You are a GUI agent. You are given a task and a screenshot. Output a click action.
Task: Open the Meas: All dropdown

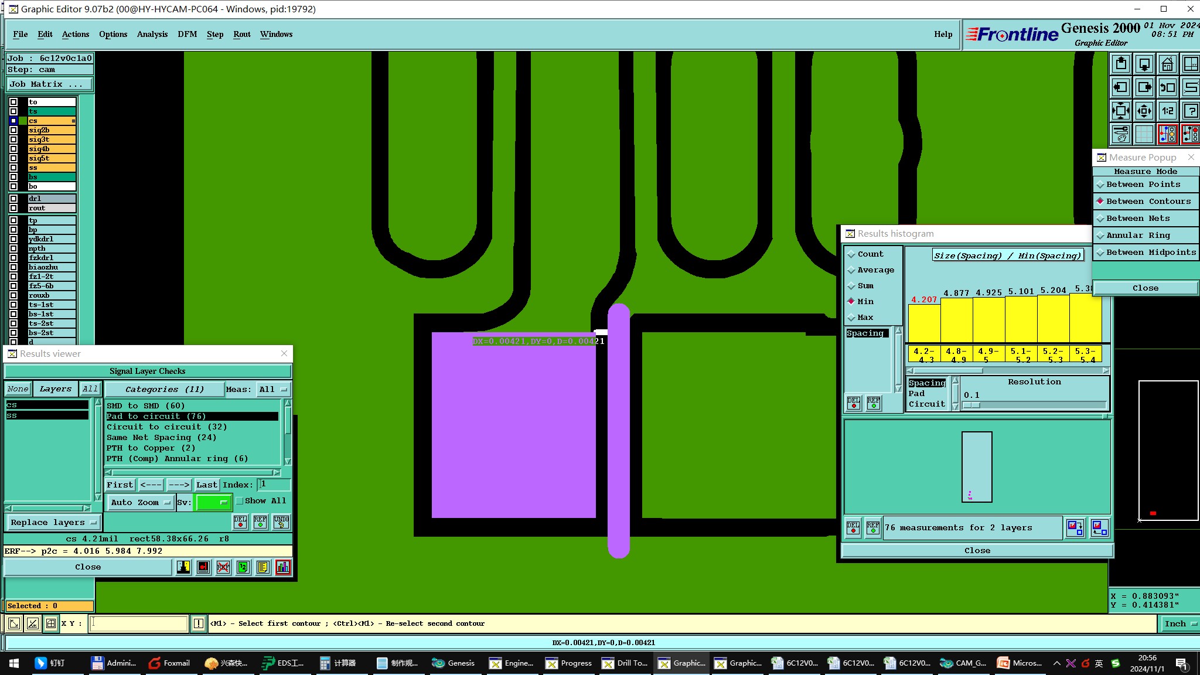[x=273, y=389]
